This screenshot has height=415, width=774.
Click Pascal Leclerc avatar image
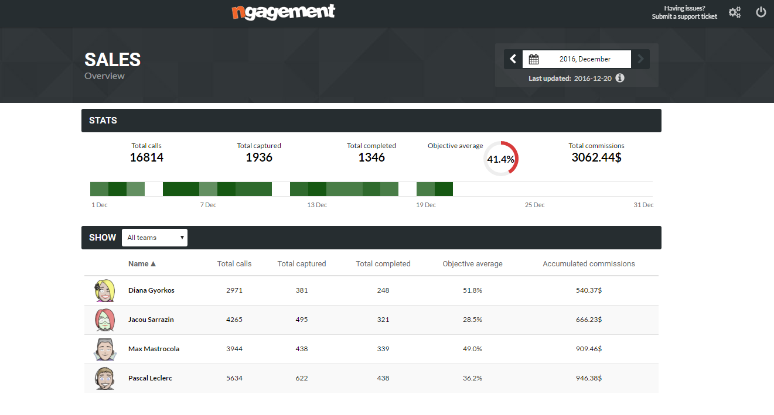click(x=104, y=379)
